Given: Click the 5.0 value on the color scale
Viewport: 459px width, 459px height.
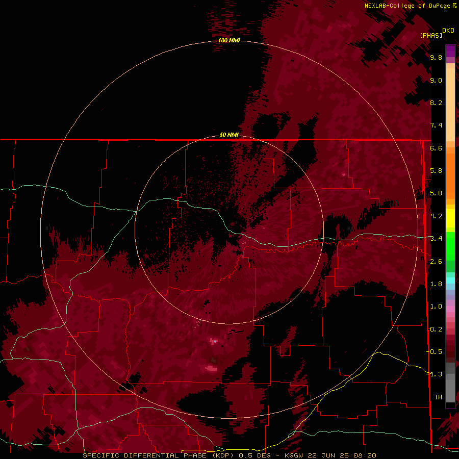Looking at the screenshot, I should [x=436, y=193].
